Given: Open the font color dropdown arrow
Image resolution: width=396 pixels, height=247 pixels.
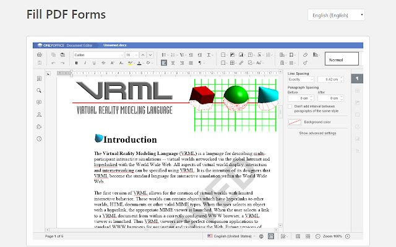Looking at the screenshot, I should tap(143, 63).
